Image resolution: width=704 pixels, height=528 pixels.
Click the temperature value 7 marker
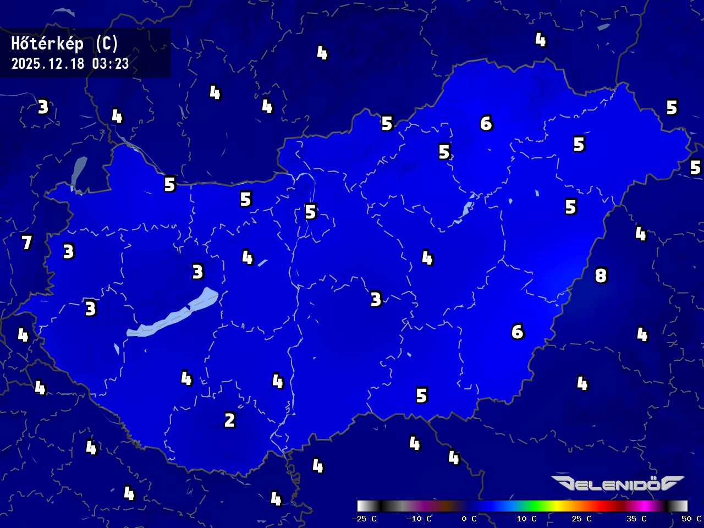[26, 242]
